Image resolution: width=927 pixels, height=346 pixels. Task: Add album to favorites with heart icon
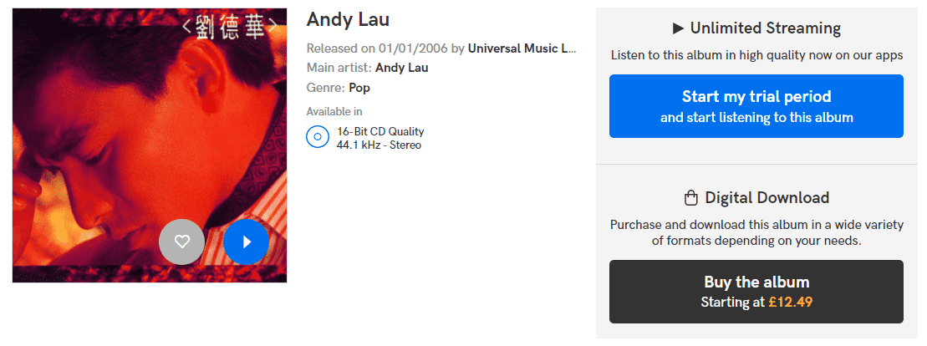(x=182, y=242)
